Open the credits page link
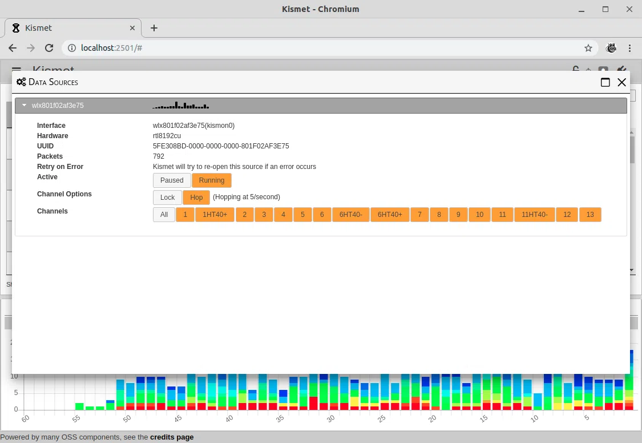This screenshot has width=642, height=443. tap(172, 437)
